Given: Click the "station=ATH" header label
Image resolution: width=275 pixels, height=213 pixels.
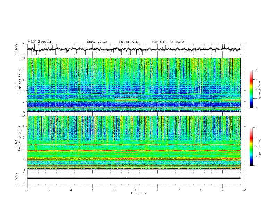Looking at the screenshot, I should (129, 42).
